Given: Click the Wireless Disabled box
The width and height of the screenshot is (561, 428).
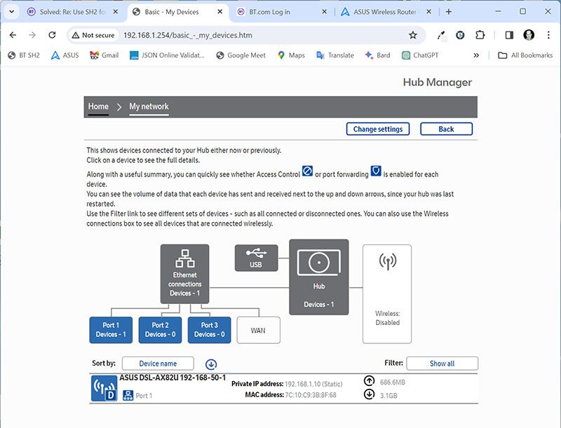Looking at the screenshot, I should point(387,294).
